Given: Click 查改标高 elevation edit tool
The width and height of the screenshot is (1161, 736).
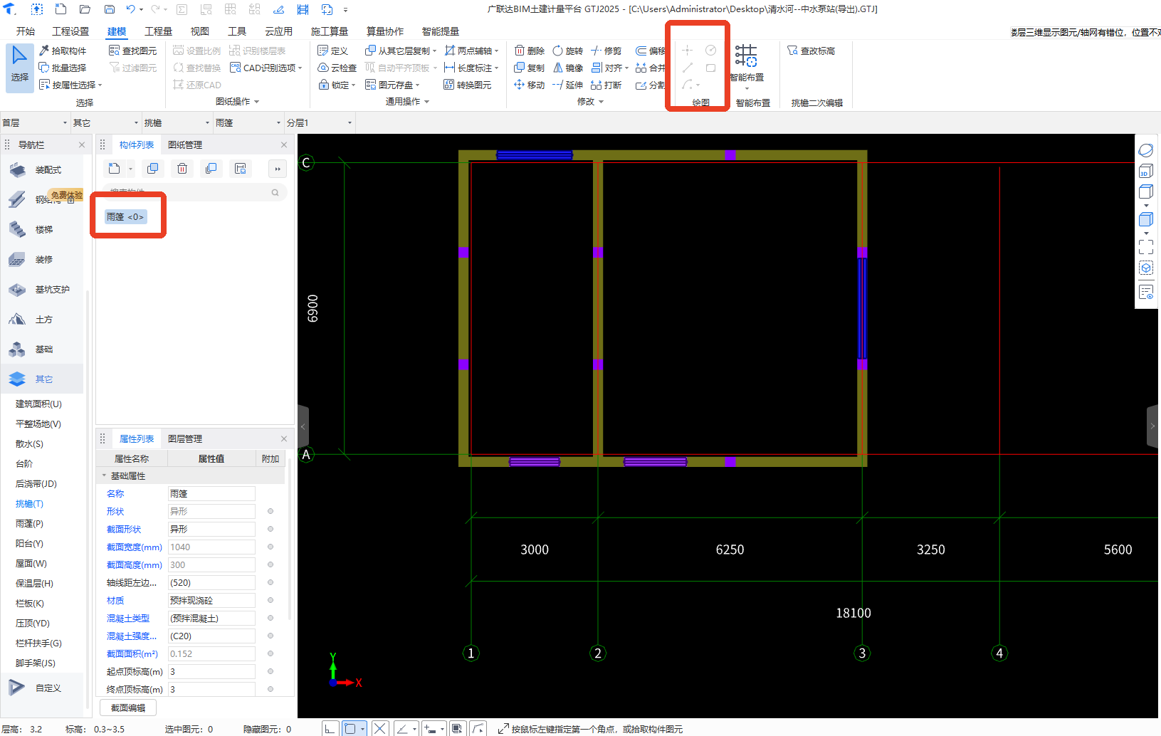Looking at the screenshot, I should pos(811,51).
